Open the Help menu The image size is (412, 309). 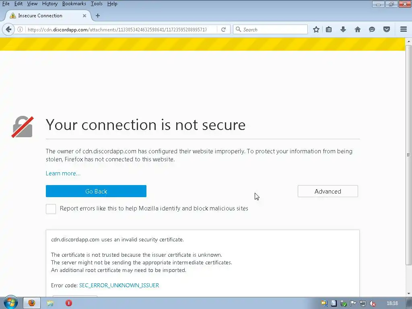coord(112,4)
